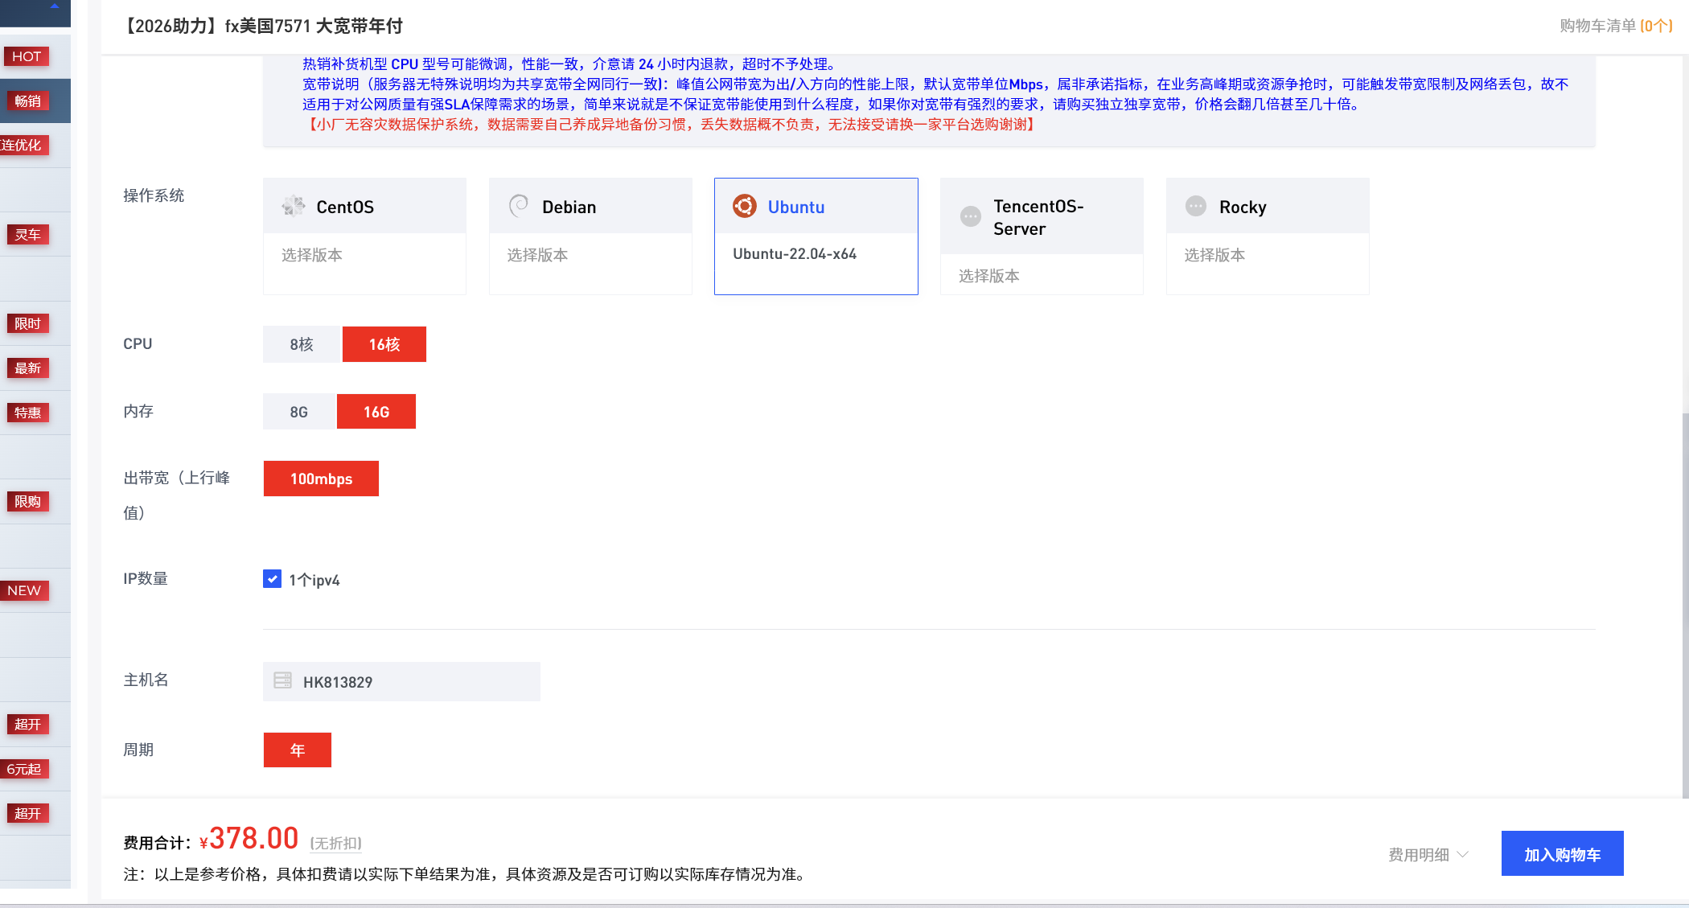Open the 限购 sidebar category
Viewport: 1689px width, 908px height.
click(27, 502)
